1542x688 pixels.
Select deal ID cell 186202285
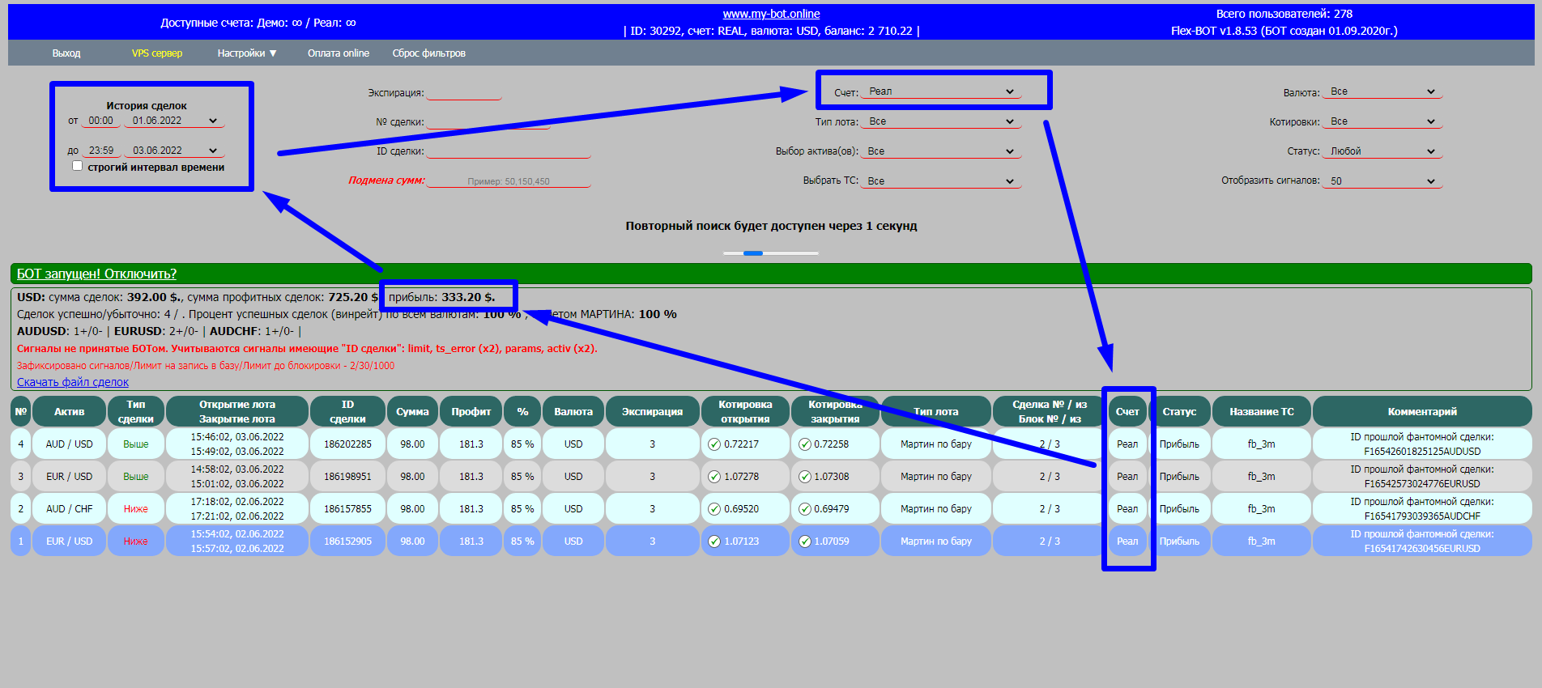(347, 444)
